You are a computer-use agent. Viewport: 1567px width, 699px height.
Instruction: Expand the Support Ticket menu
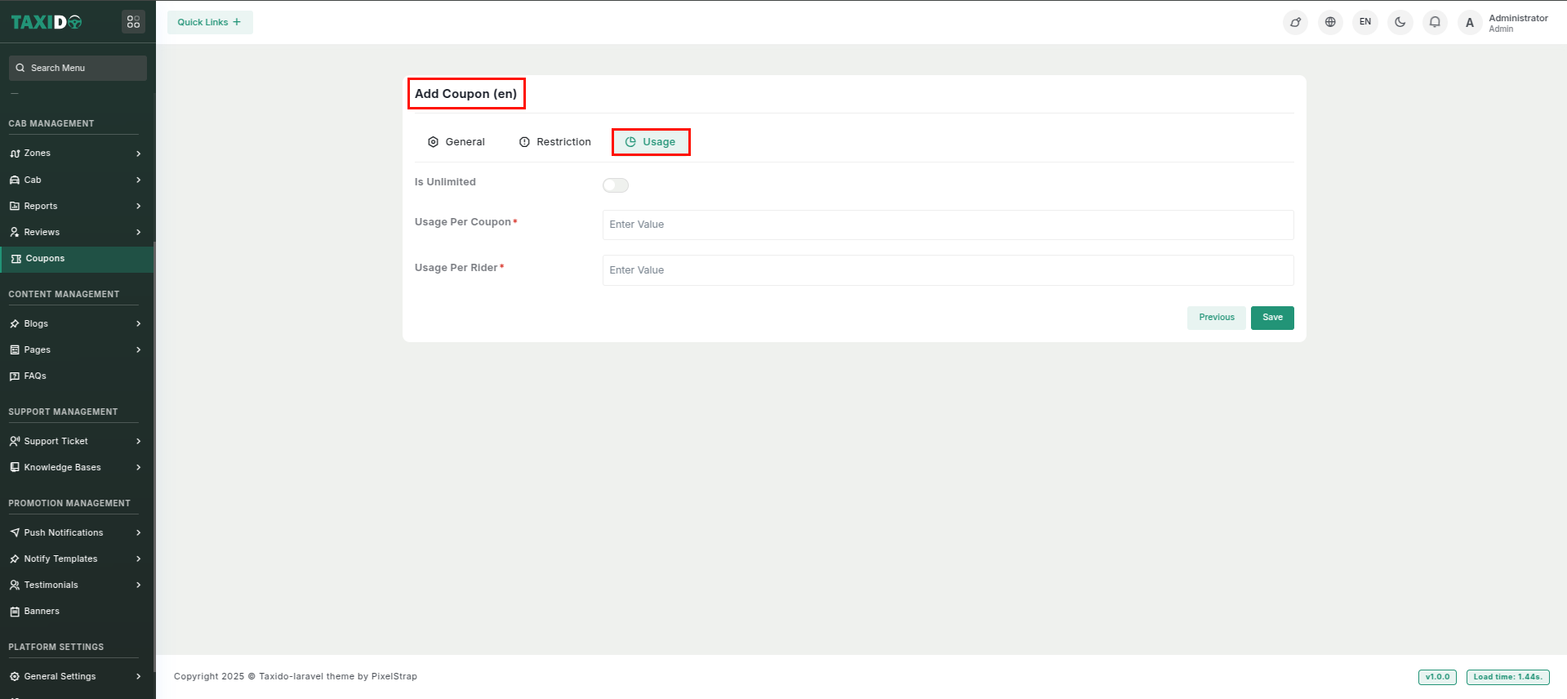tap(73, 441)
